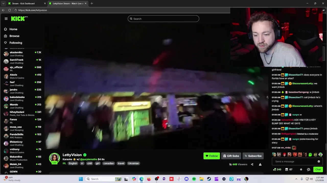Select the canadian tag
The image size is (327, 183).
109,163
